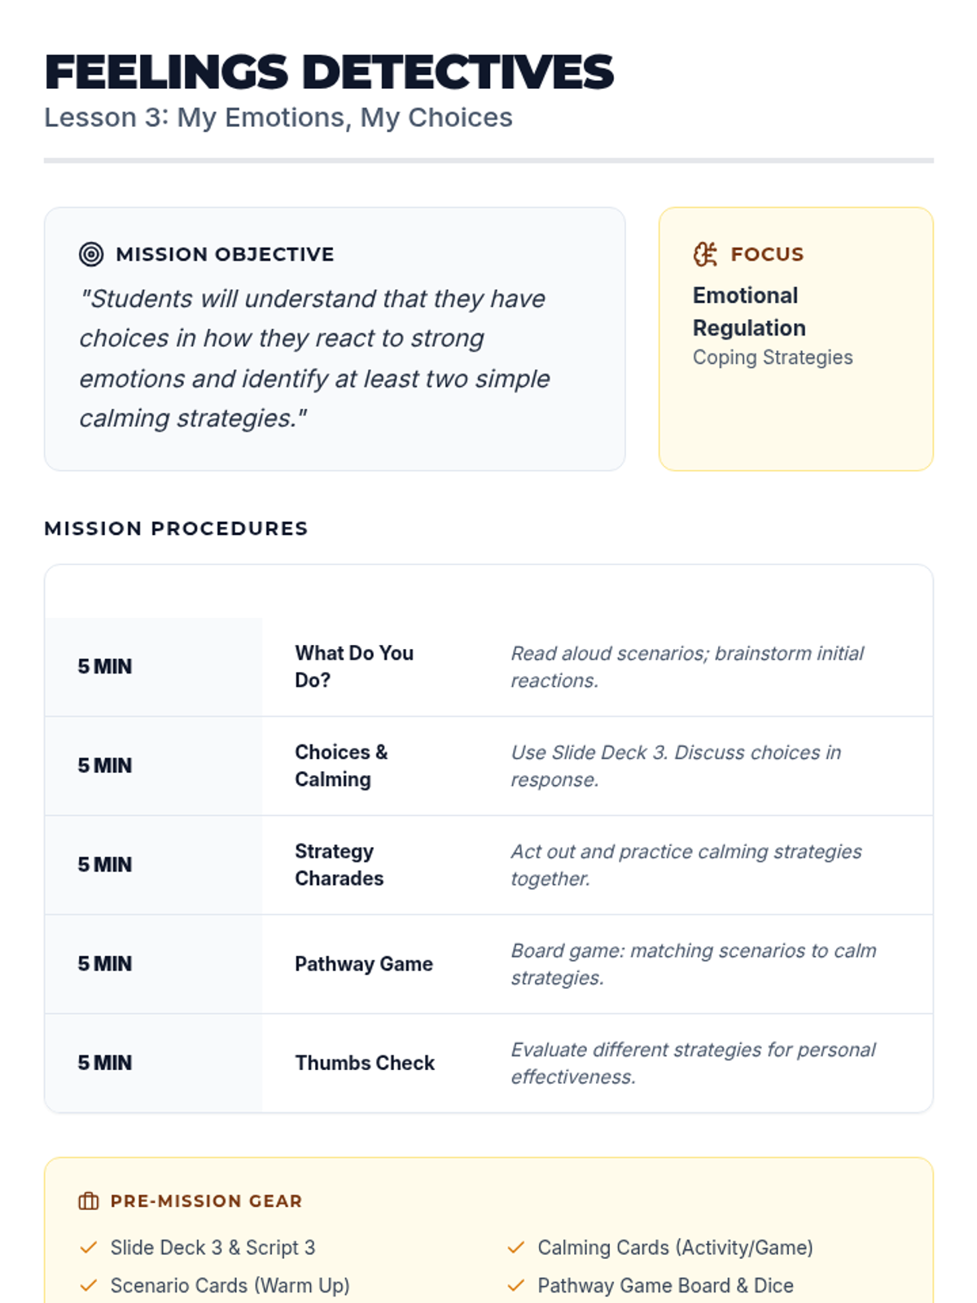Click the Feelings Detectives title
The height and width of the screenshot is (1303, 977).
[329, 72]
